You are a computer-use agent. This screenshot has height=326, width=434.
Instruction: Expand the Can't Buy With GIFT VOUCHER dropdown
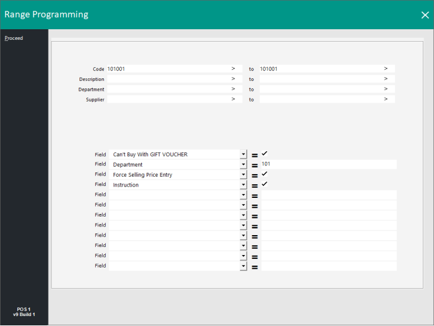243,154
